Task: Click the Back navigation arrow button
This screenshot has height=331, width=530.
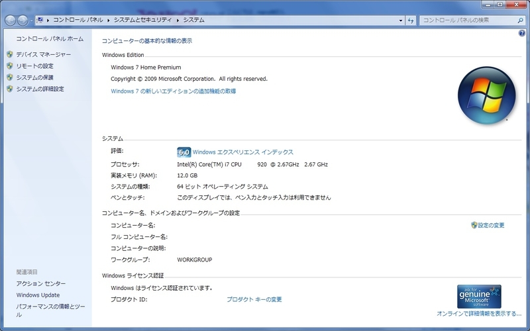Action: (x=11, y=21)
